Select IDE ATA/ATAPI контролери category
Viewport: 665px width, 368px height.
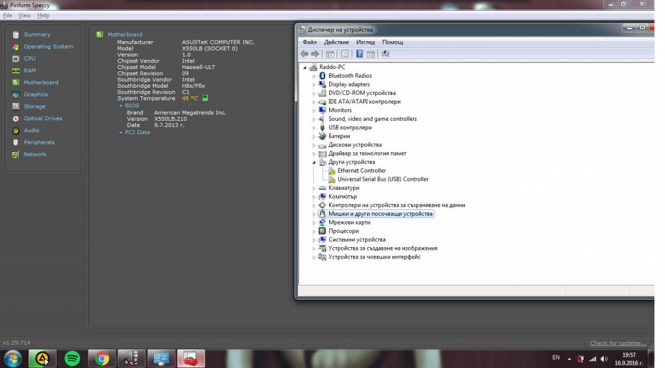coord(364,102)
